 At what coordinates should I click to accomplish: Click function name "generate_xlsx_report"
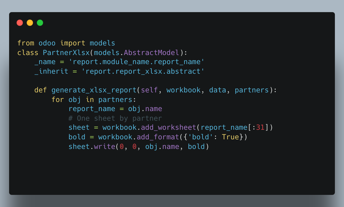point(94,90)
